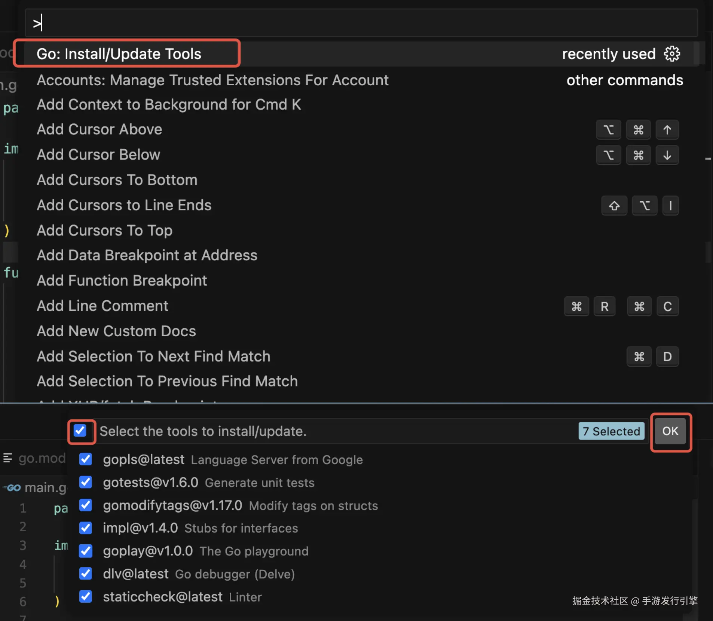Viewport: 713px width, 621px height.
Task: Uncheck gomodifytags@v1.17.0 checkbox
Action: tap(86, 505)
